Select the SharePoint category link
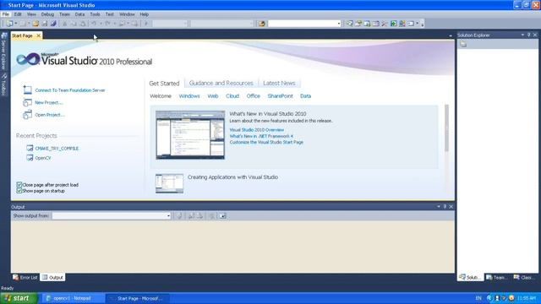This screenshot has height=304, width=541. point(280,95)
